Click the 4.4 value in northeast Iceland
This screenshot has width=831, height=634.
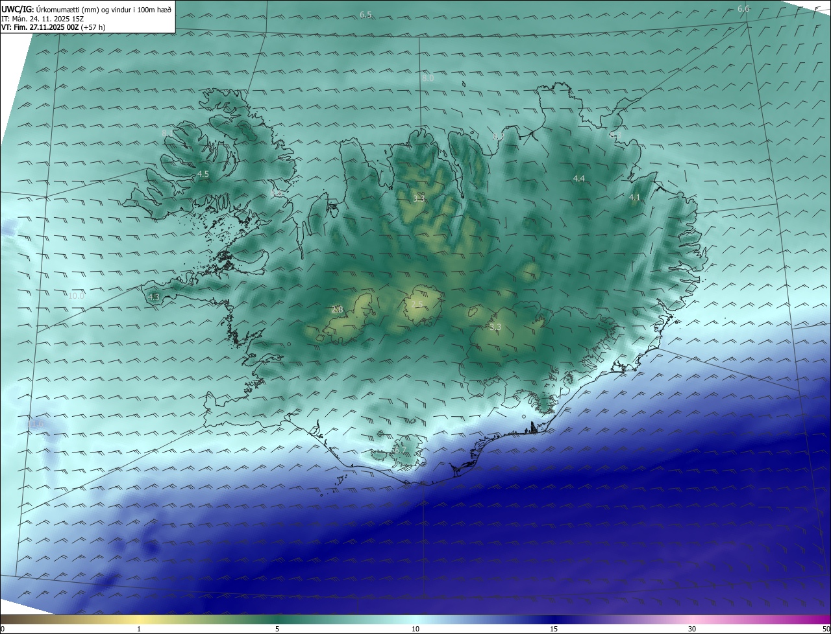(x=579, y=178)
